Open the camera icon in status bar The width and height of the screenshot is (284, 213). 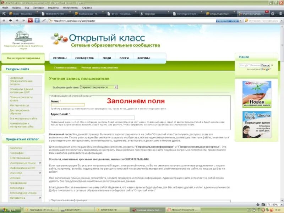(x=263, y=204)
